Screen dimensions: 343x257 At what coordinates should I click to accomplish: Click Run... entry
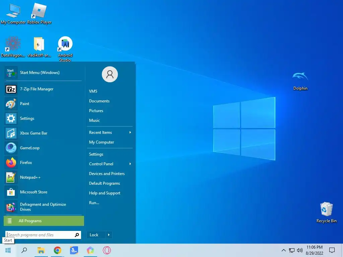click(94, 203)
